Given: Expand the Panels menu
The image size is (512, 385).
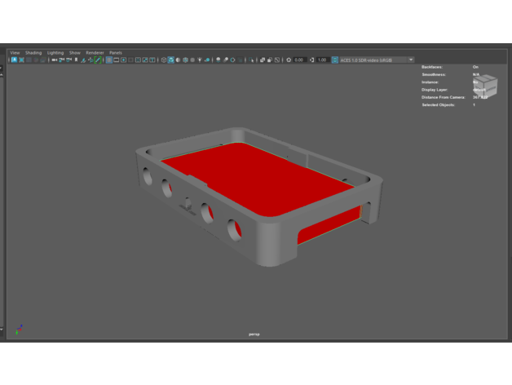Looking at the screenshot, I should pyautogui.click(x=116, y=52).
